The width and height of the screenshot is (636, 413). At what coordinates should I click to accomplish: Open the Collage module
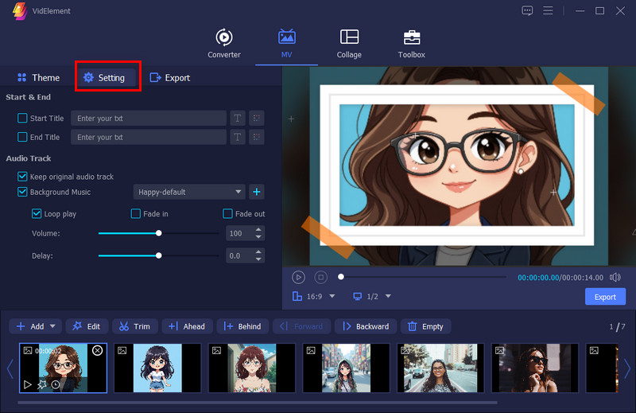pos(348,43)
